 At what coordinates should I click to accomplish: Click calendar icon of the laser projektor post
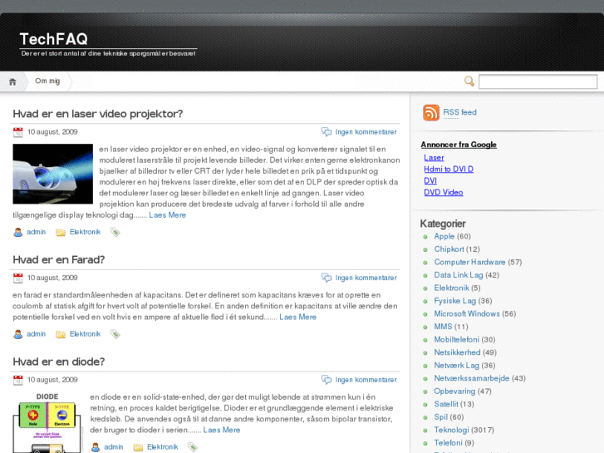click(x=17, y=132)
